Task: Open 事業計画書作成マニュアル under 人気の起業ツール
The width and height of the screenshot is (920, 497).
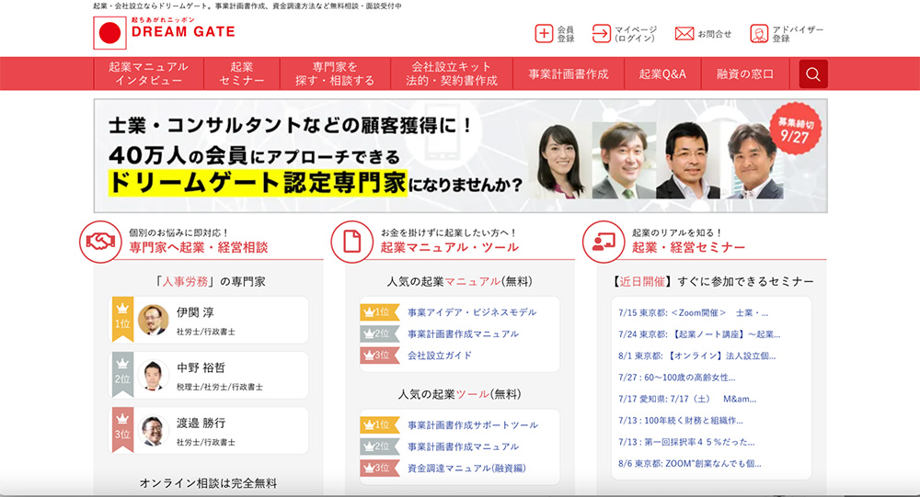Action: point(464,446)
